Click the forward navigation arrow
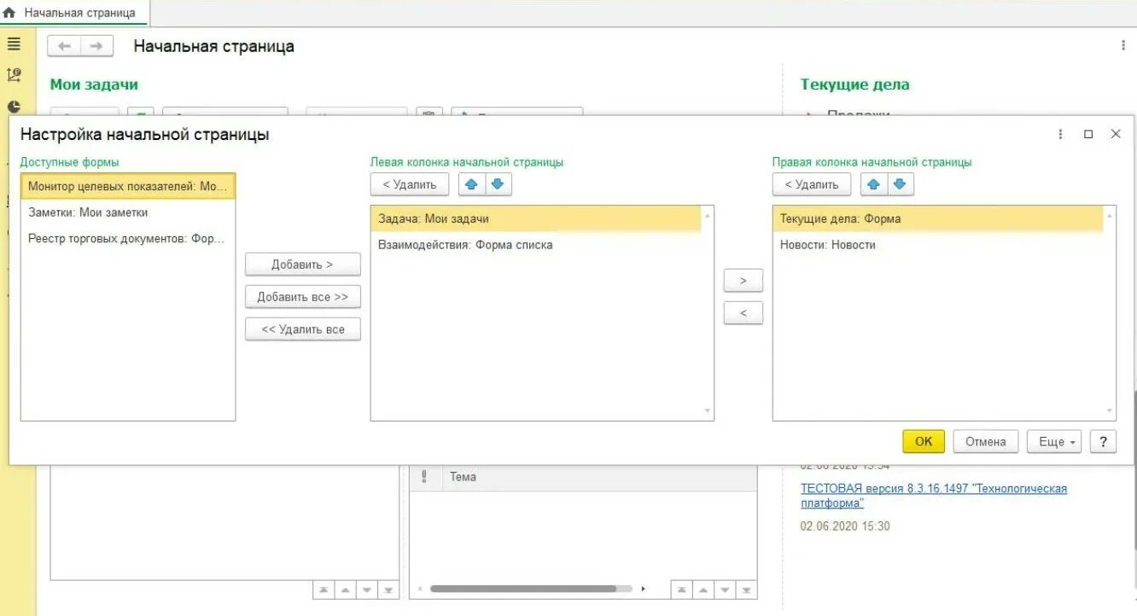The image size is (1137, 616). coord(96,46)
